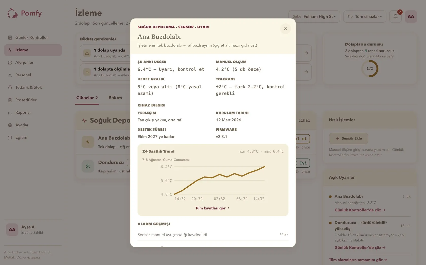Click the Pomfy pomegranate logo
This screenshot has width=426, height=265.
(x=12, y=13)
